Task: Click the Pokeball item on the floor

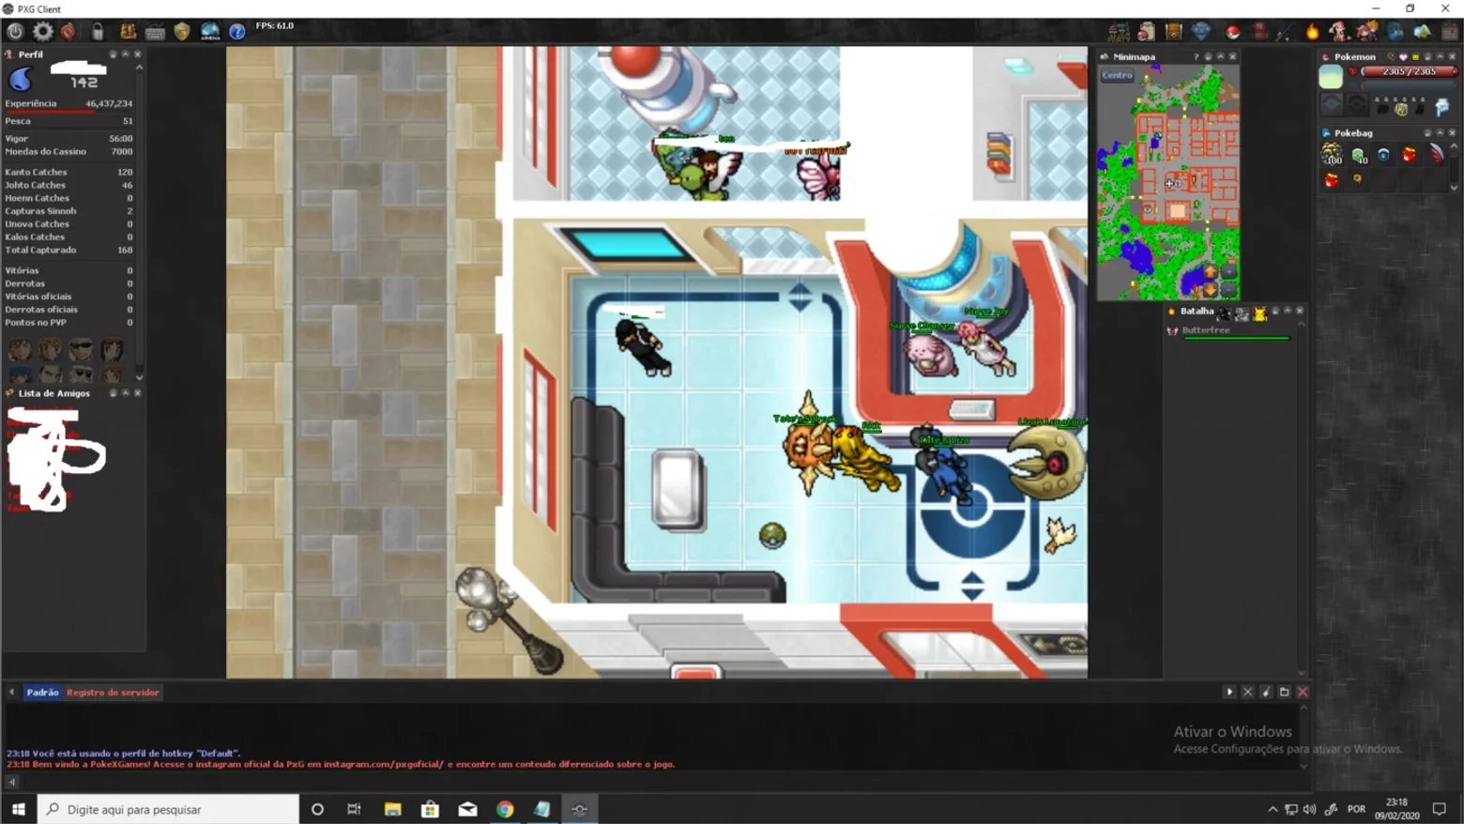Action: click(772, 536)
